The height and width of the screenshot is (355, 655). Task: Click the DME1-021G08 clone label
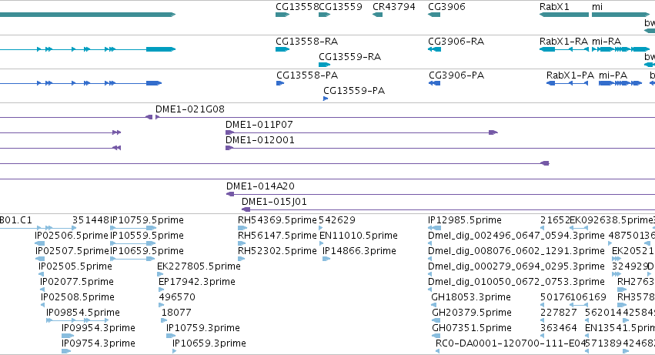coord(190,109)
